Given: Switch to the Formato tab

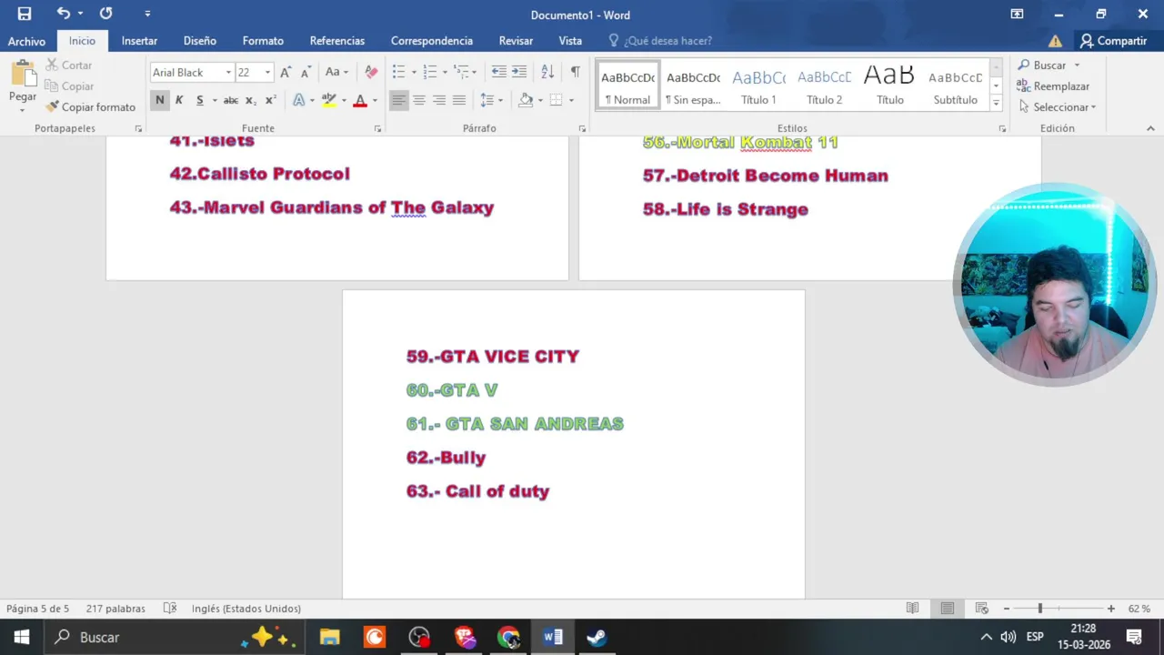Looking at the screenshot, I should (263, 41).
